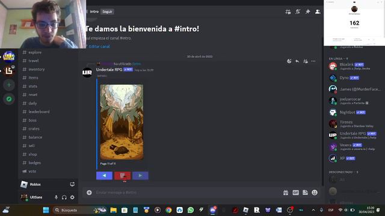
Task: Open more options for bot message
Action: pyautogui.click(x=313, y=61)
